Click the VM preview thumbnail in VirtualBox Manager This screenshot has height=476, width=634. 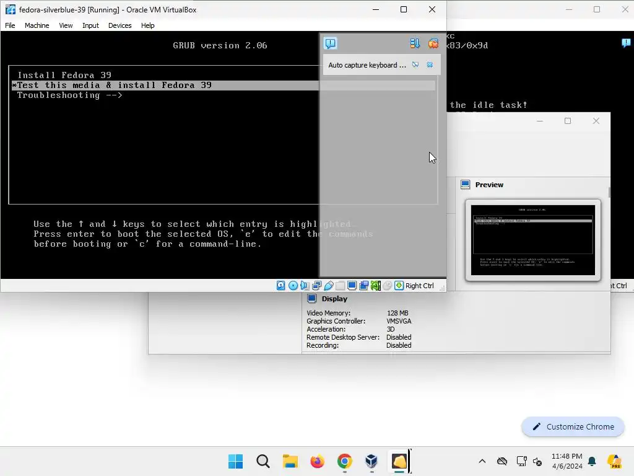pyautogui.click(x=533, y=240)
